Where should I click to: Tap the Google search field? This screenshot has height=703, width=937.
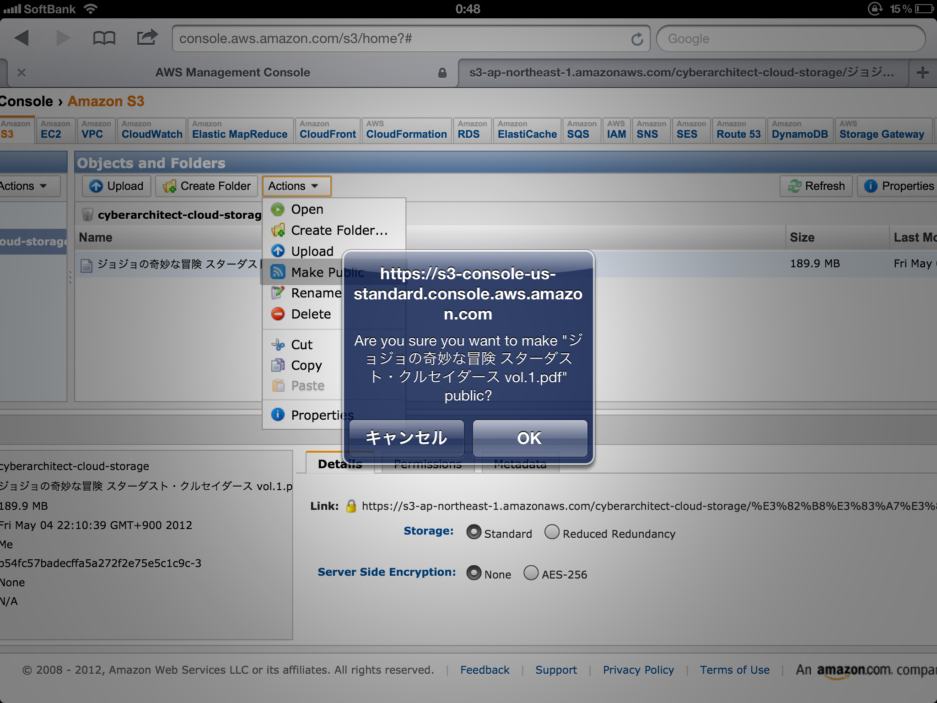(x=791, y=39)
